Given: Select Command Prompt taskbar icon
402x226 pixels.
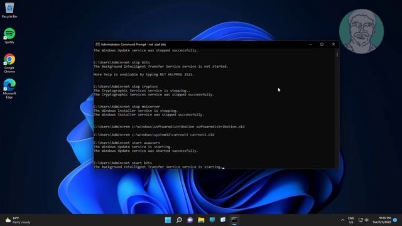Looking at the screenshot, I should click(234, 220).
